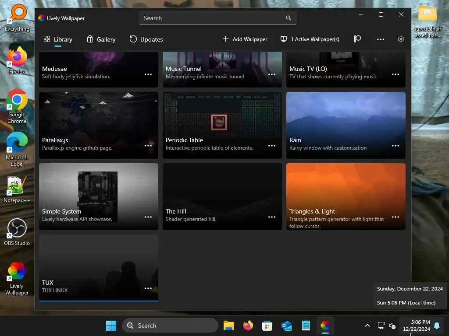449x336 pixels.
Task: Open the Everything desktop shortcut
Action: click(x=17, y=17)
